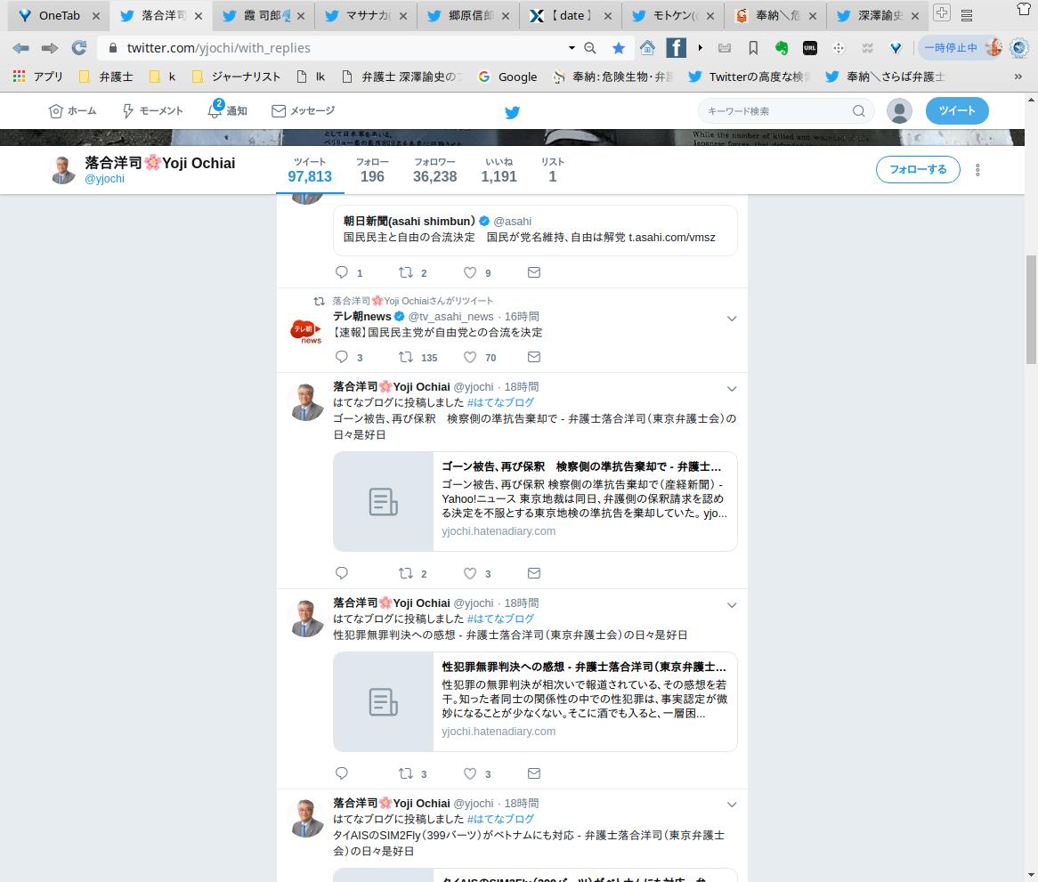
Task: Reload the Twitter page
Action: (78, 48)
